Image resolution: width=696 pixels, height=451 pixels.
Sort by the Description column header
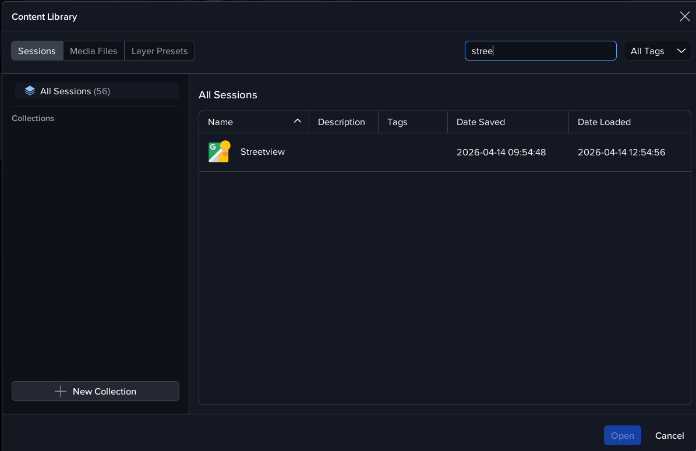click(341, 122)
